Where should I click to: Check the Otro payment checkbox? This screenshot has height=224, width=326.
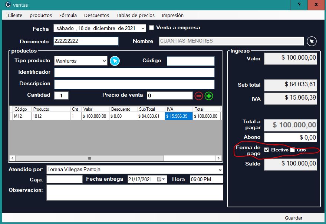[x=292, y=150]
